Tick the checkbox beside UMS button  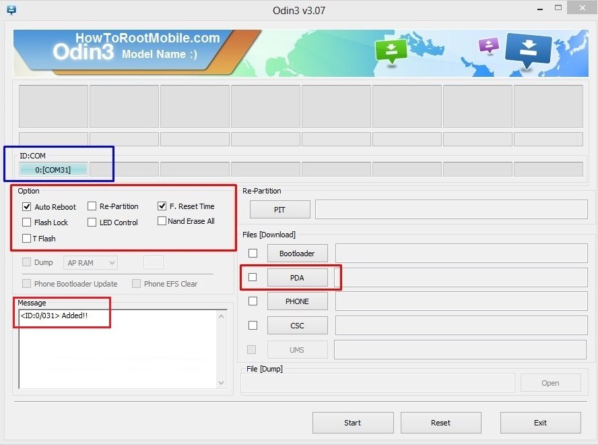coord(252,349)
